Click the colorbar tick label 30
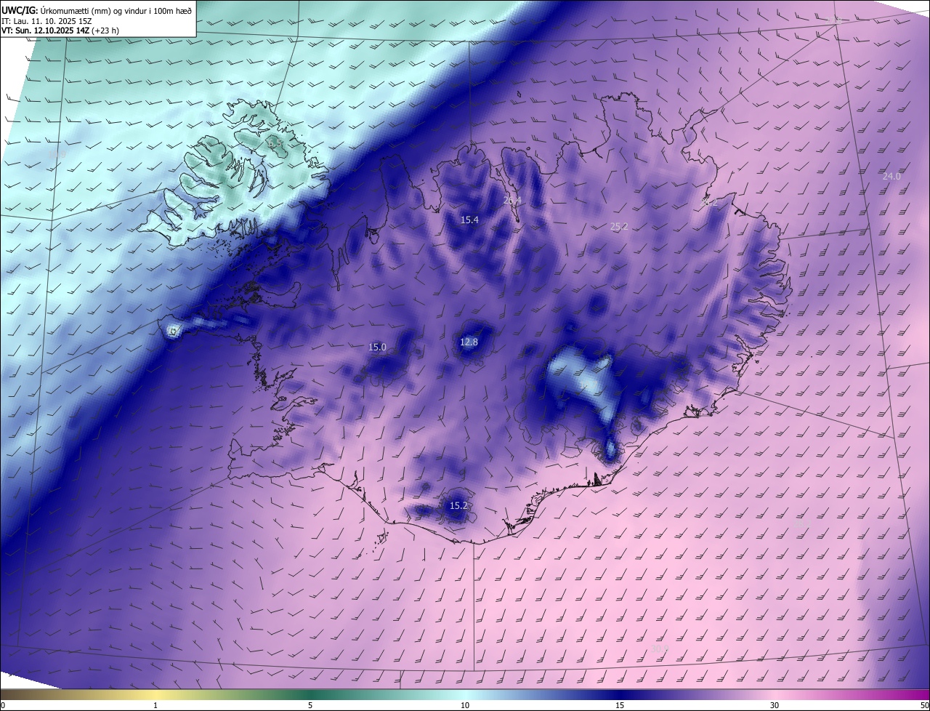930x711 pixels. coord(775,705)
